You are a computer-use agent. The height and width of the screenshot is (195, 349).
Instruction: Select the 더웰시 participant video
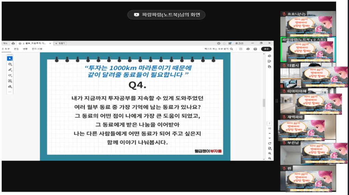(x=308, y=75)
